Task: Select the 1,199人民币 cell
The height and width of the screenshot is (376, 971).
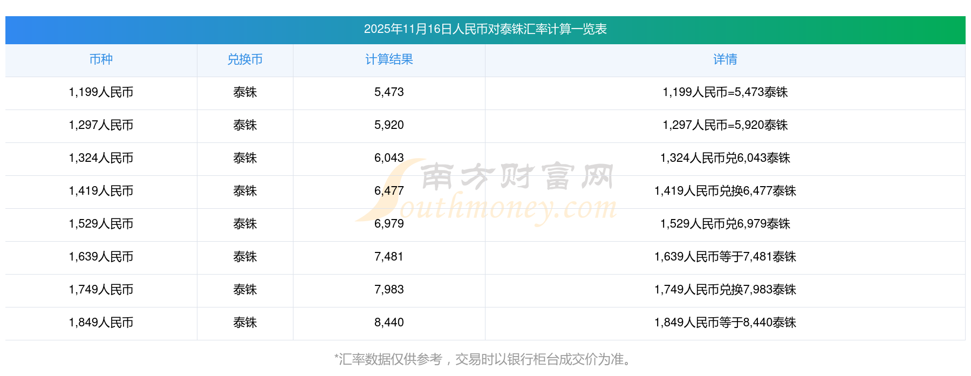Action: (x=101, y=92)
